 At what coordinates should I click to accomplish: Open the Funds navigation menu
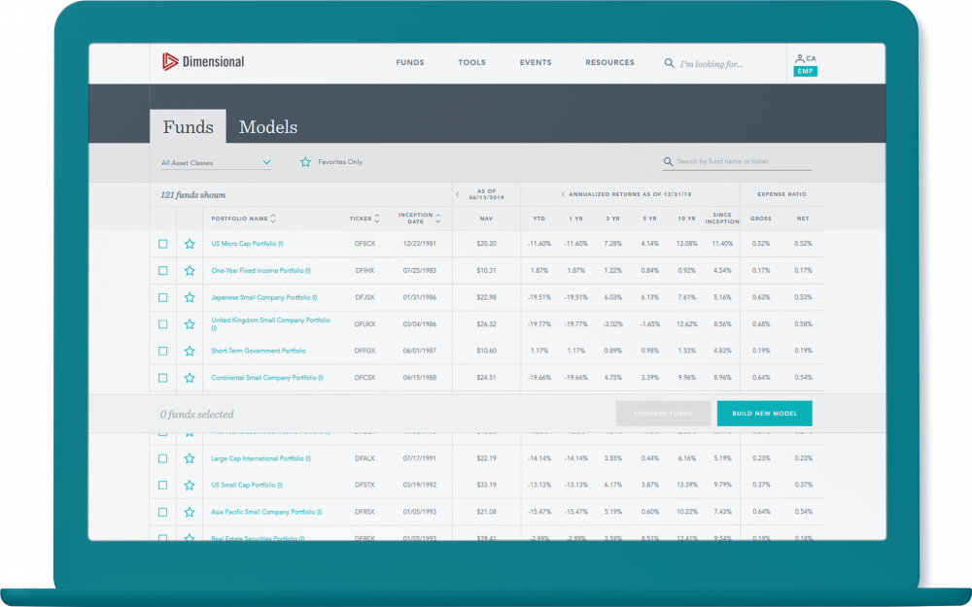coord(410,62)
